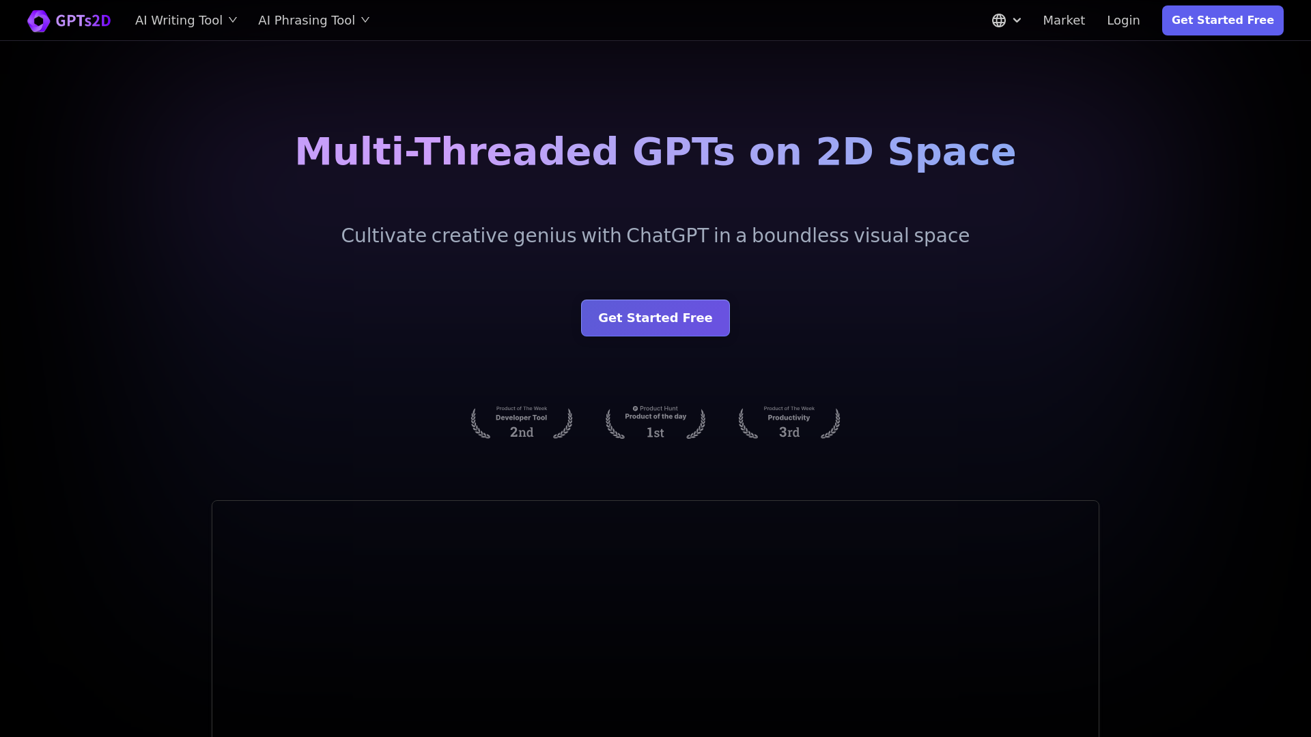Click the 'Developer Tool 2nd' laurel badge
This screenshot has height=737, width=1311.
[521, 422]
